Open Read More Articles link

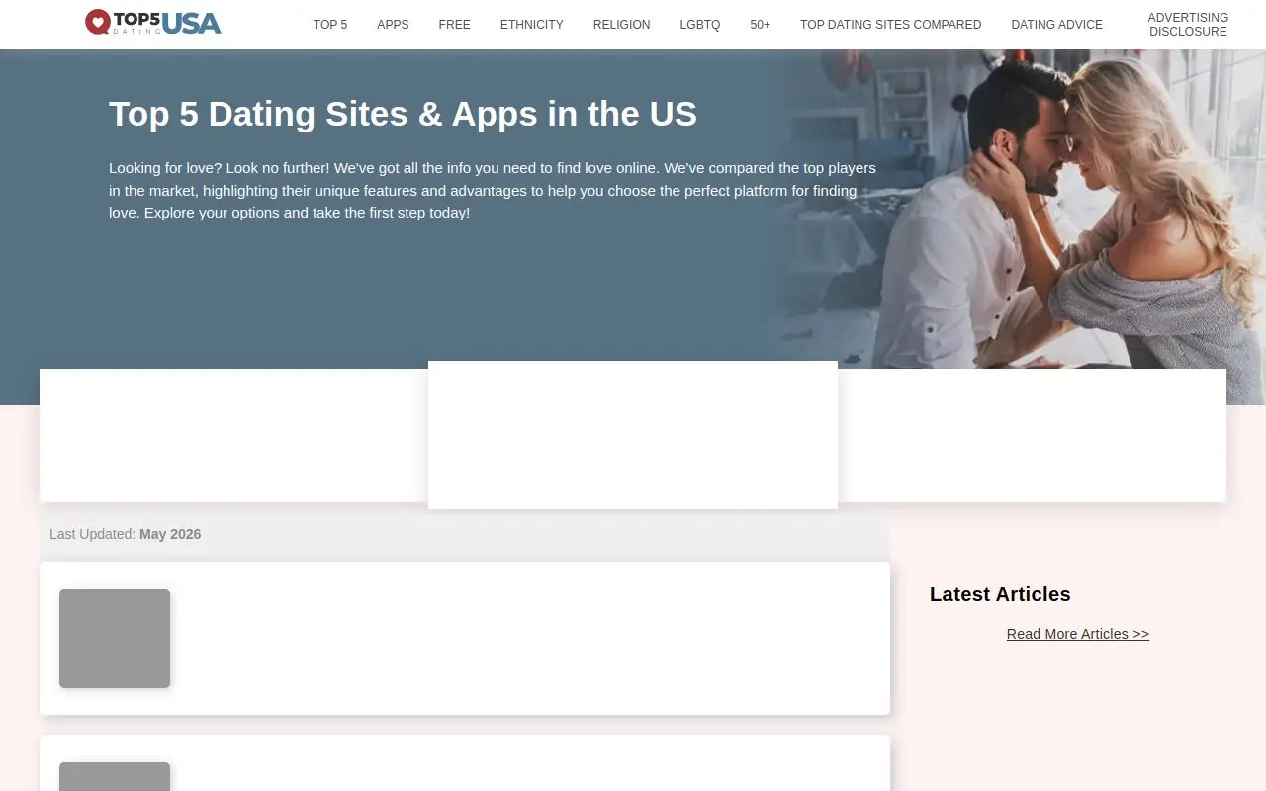tap(1078, 634)
